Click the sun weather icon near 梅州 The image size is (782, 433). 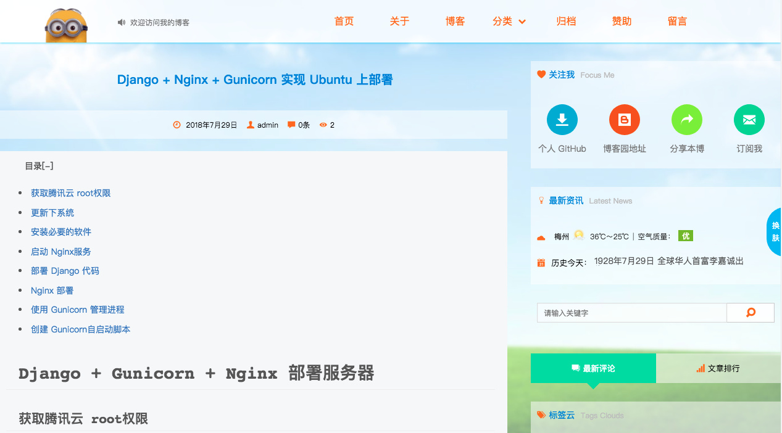pyautogui.click(x=579, y=235)
